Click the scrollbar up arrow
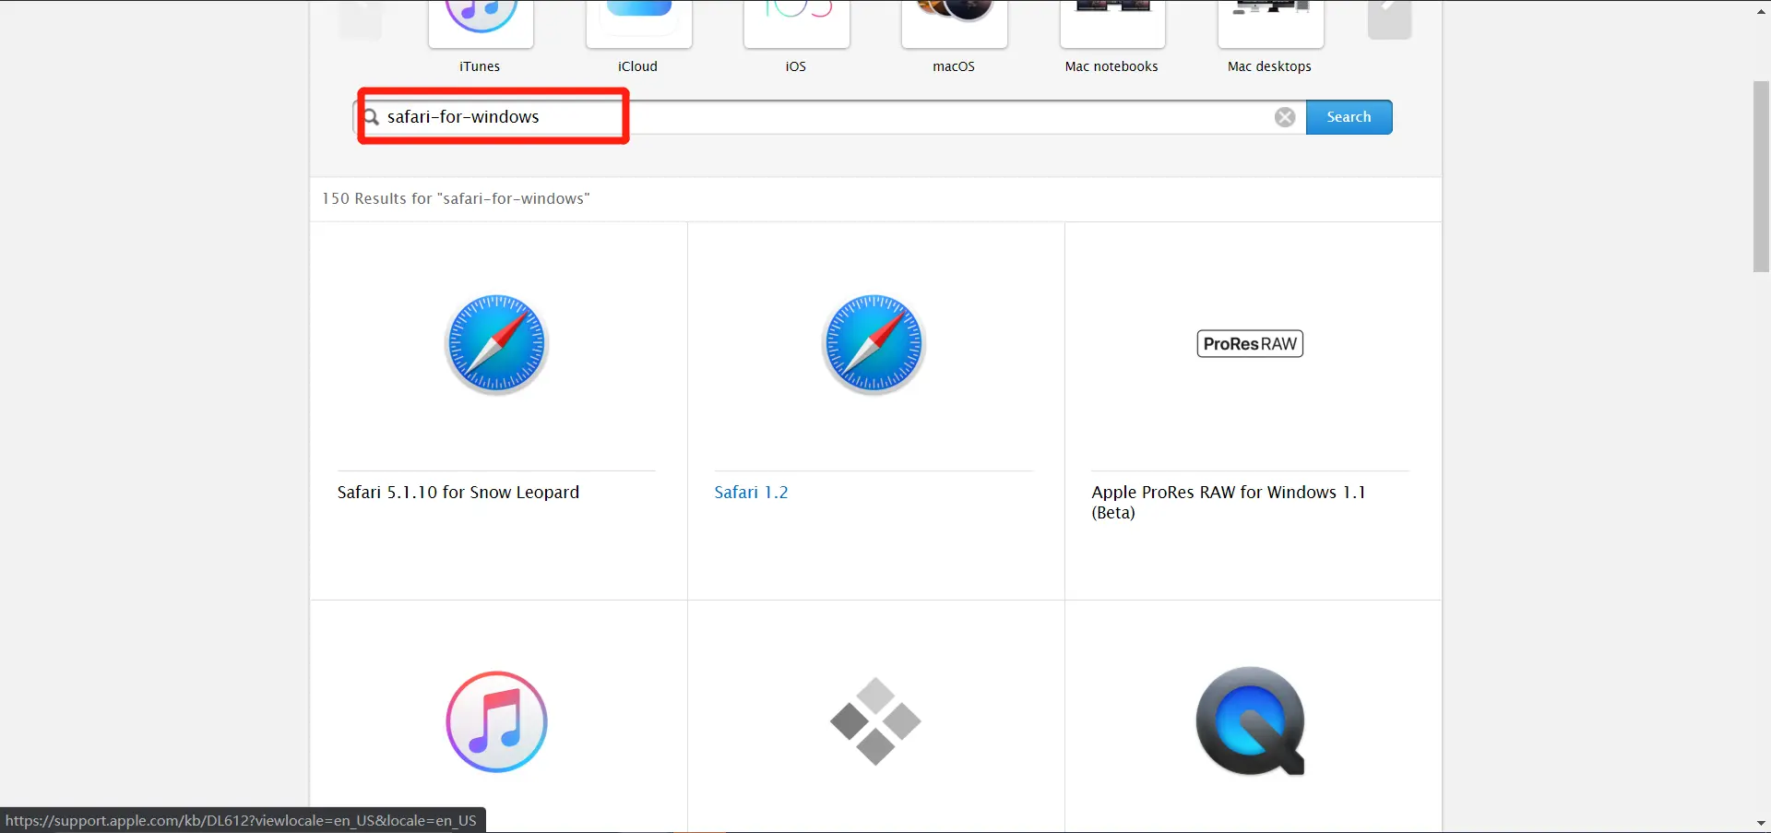 (1762, 10)
